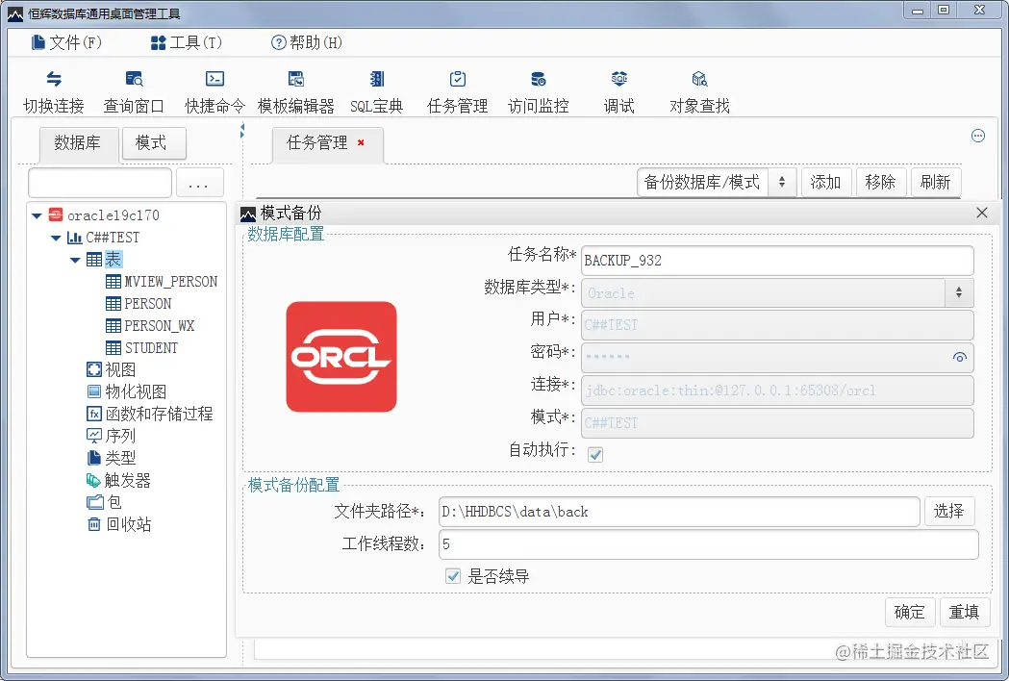
Task: Click the 用户 C##TEST field
Action: pyautogui.click(x=777, y=325)
